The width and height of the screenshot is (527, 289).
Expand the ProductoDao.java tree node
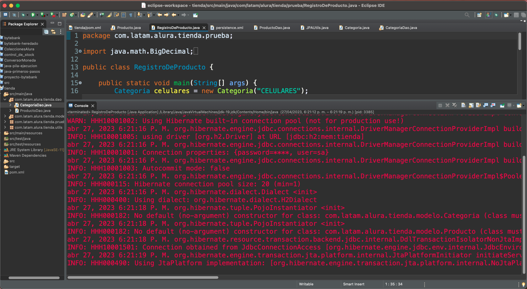(x=10, y=111)
